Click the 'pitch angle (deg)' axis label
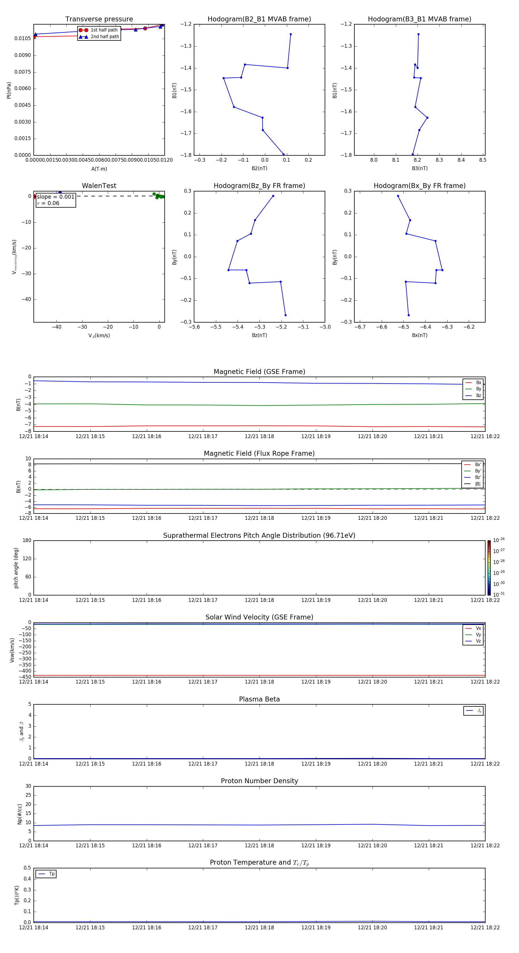The width and height of the screenshot is (519, 953). (x=16, y=568)
